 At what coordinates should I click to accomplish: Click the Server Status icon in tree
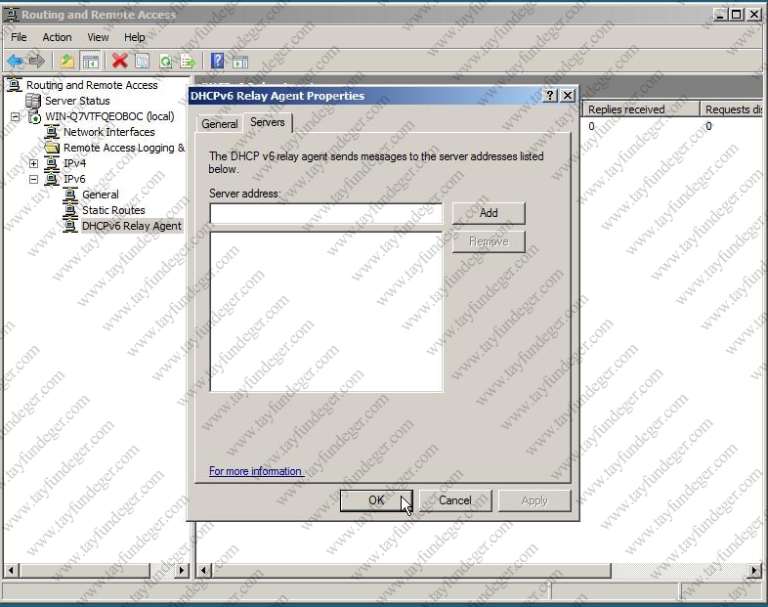click(33, 101)
